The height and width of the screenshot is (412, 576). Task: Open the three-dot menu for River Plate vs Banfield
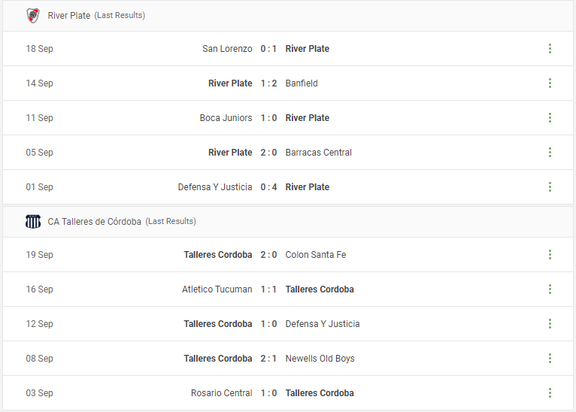550,83
